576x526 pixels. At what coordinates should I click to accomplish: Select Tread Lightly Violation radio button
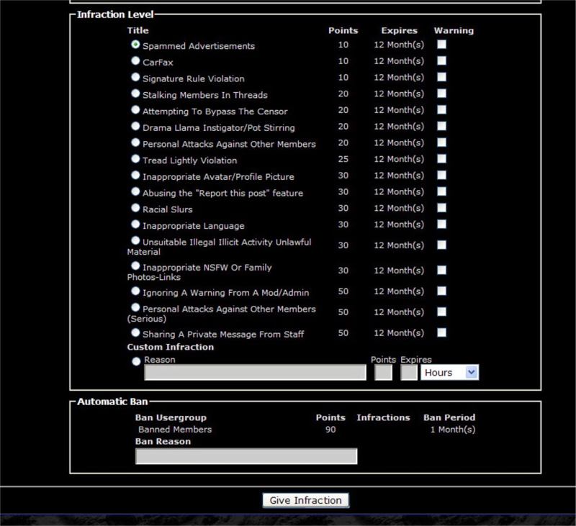tap(135, 159)
